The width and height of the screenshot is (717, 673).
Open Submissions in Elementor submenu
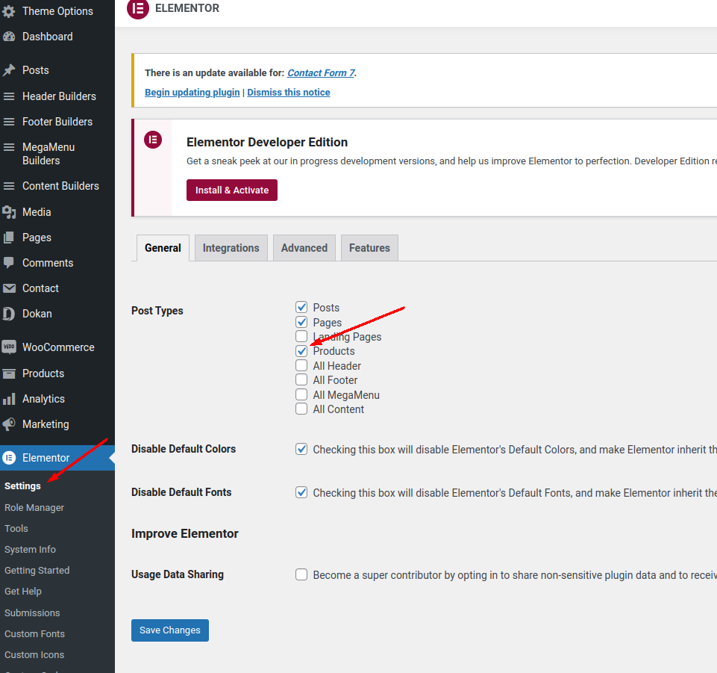click(x=32, y=613)
